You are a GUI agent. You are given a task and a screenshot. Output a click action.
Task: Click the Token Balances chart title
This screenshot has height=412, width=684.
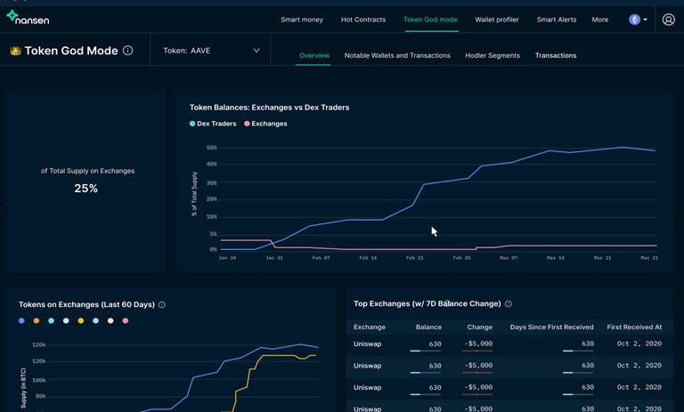(x=269, y=108)
